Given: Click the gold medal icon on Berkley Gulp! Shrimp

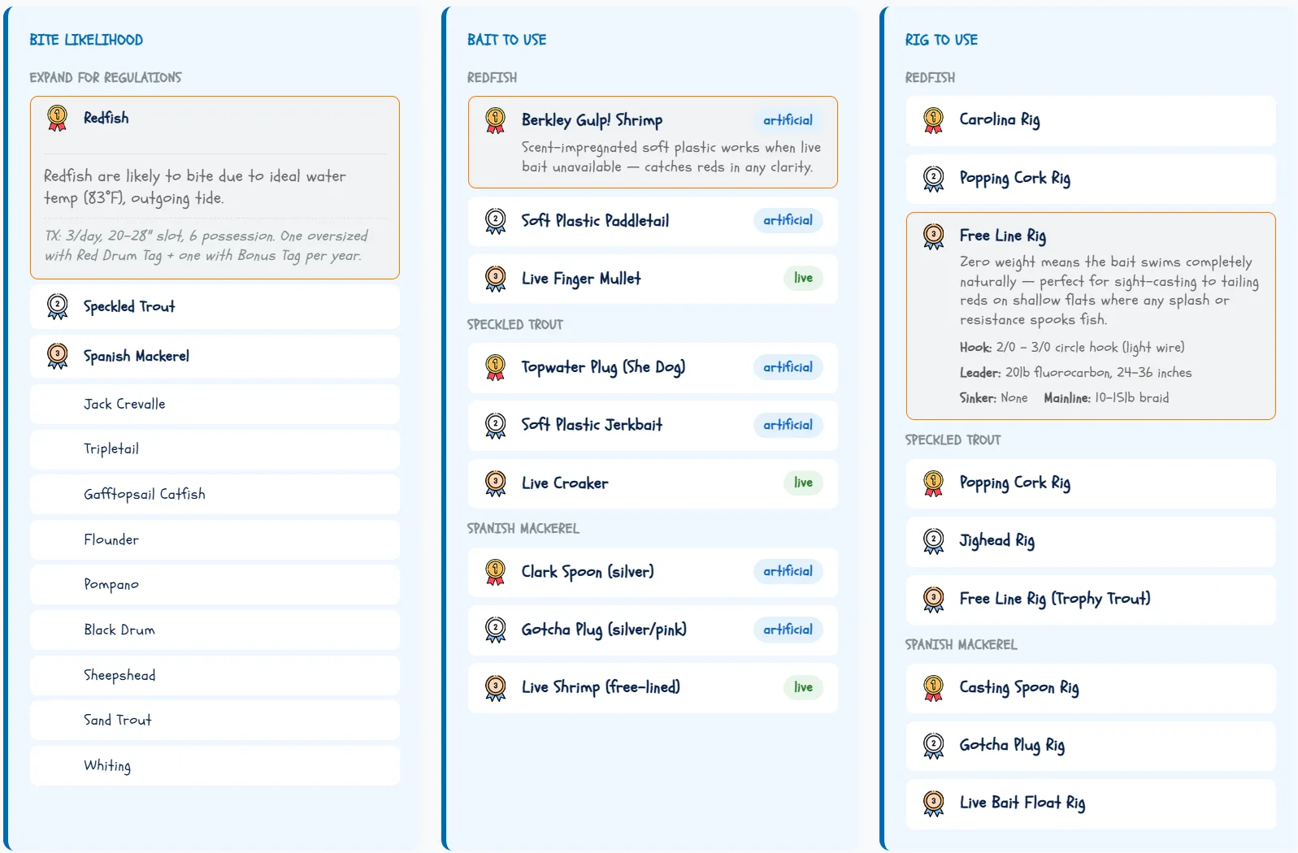Looking at the screenshot, I should coord(495,120).
